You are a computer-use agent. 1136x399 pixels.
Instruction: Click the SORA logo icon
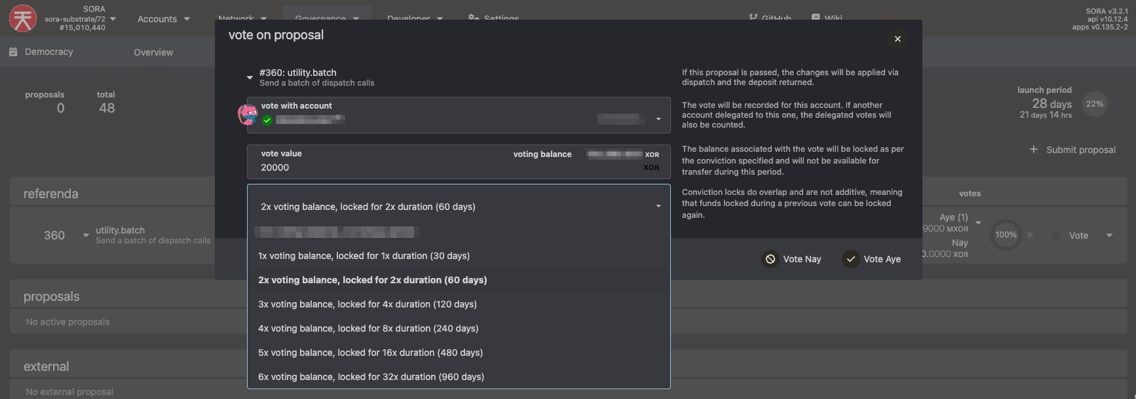point(23,18)
